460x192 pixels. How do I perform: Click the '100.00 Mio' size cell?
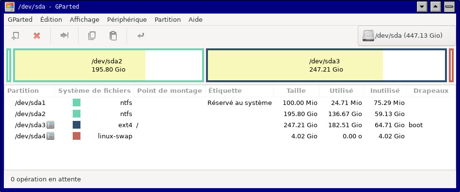point(300,103)
